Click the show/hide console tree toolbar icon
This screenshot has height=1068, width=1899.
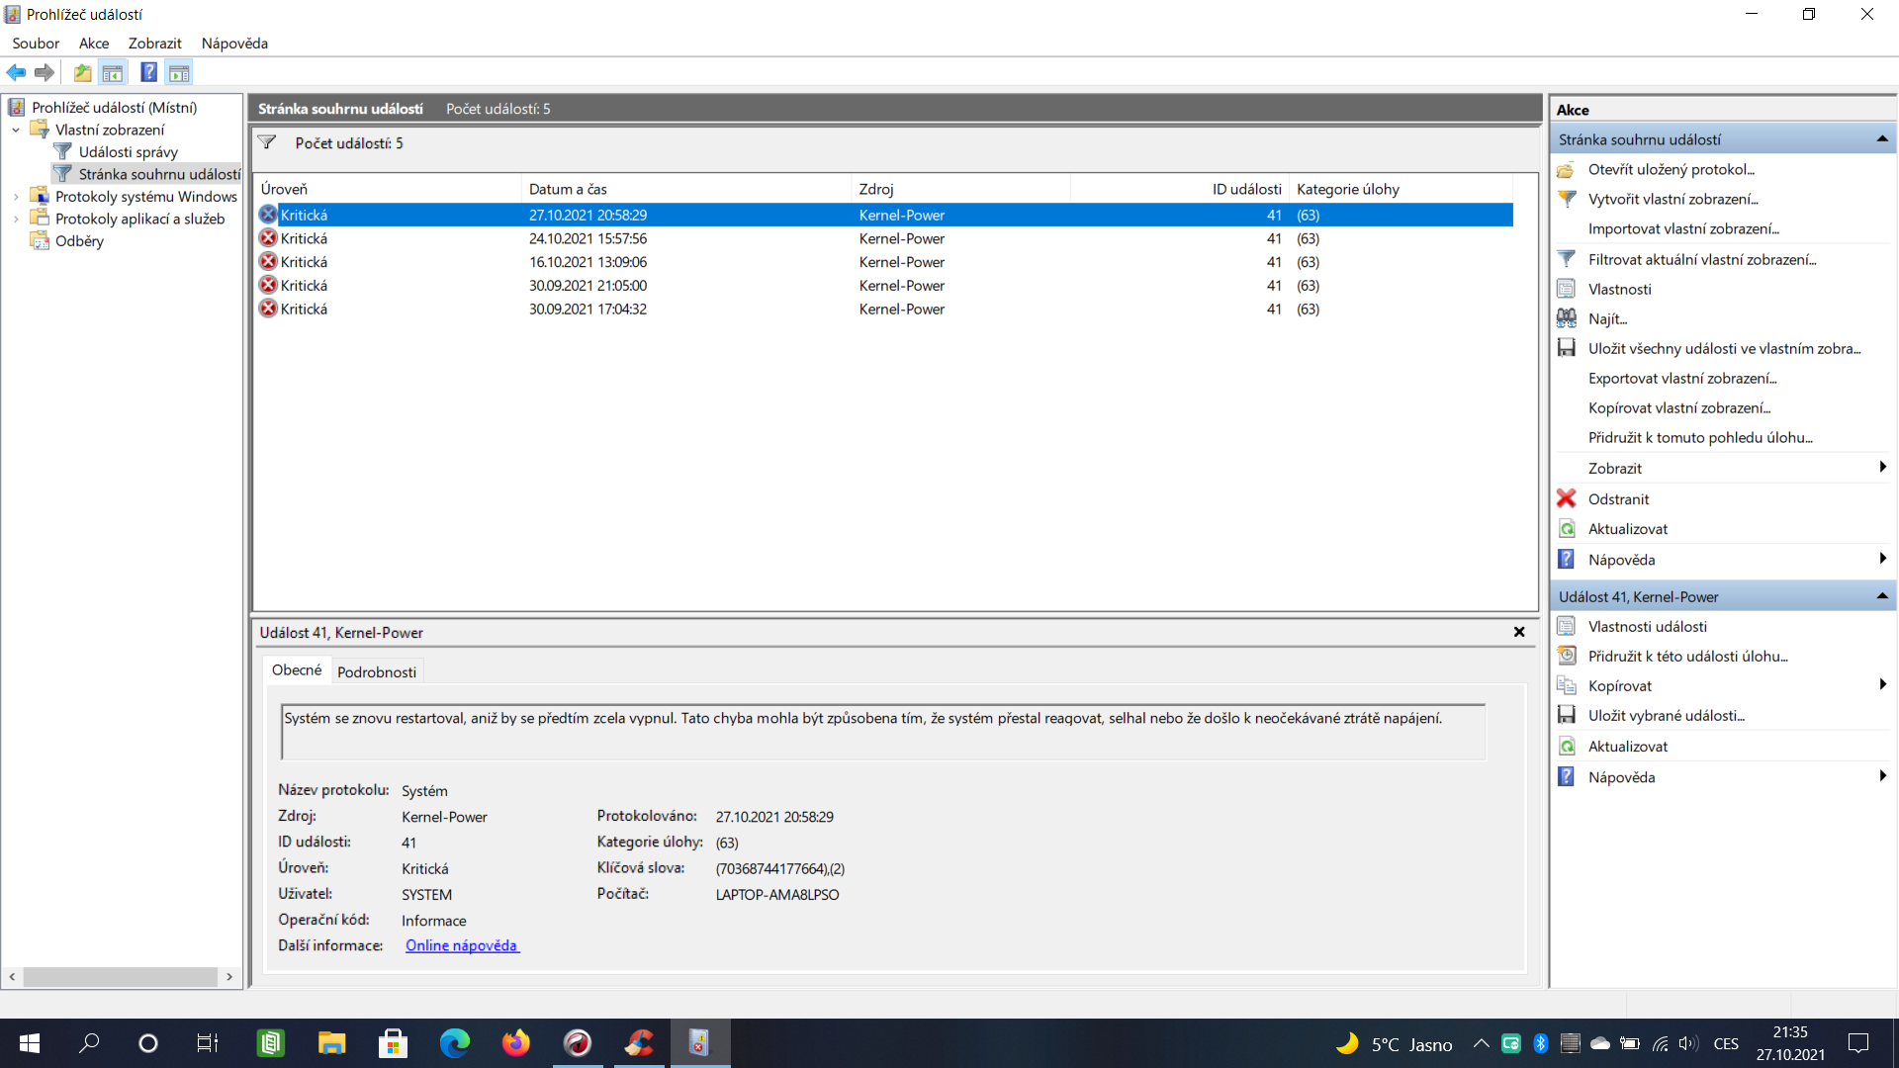[x=113, y=72]
